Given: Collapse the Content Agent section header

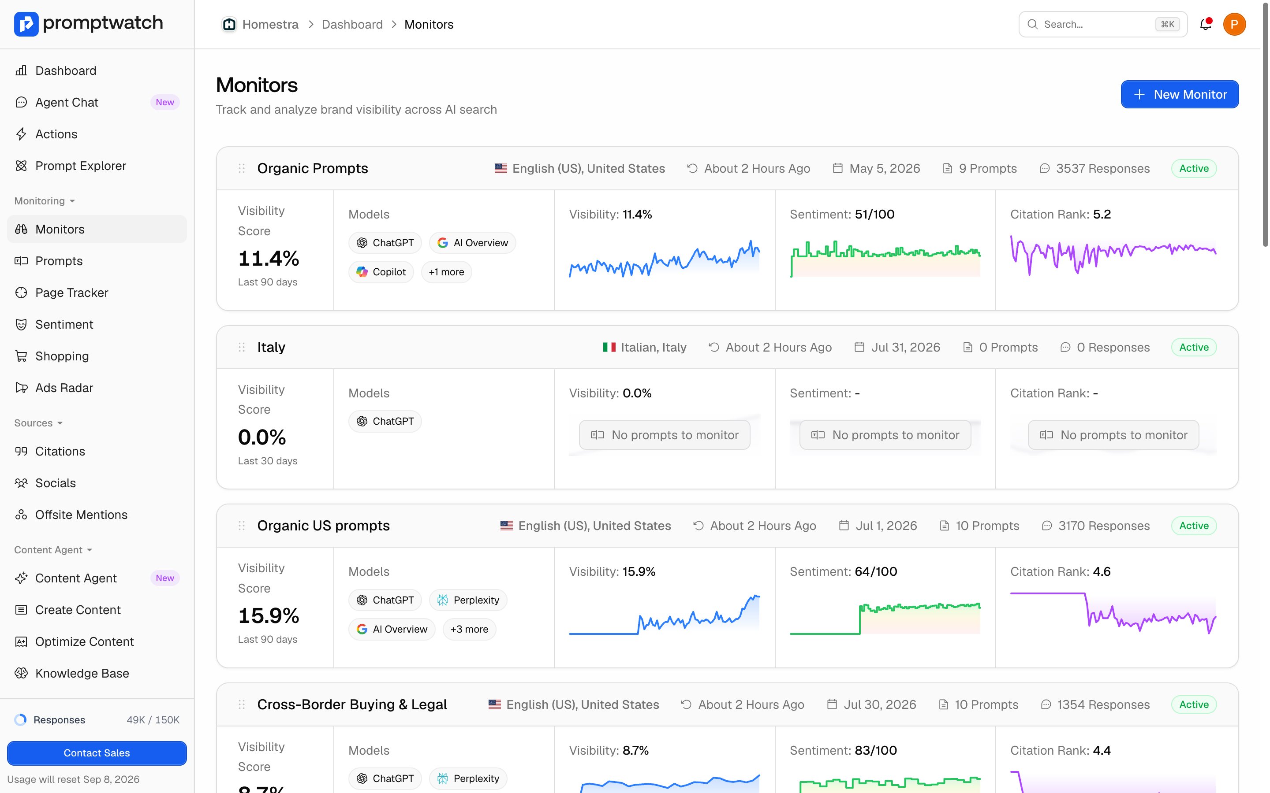Looking at the screenshot, I should [x=53, y=550].
